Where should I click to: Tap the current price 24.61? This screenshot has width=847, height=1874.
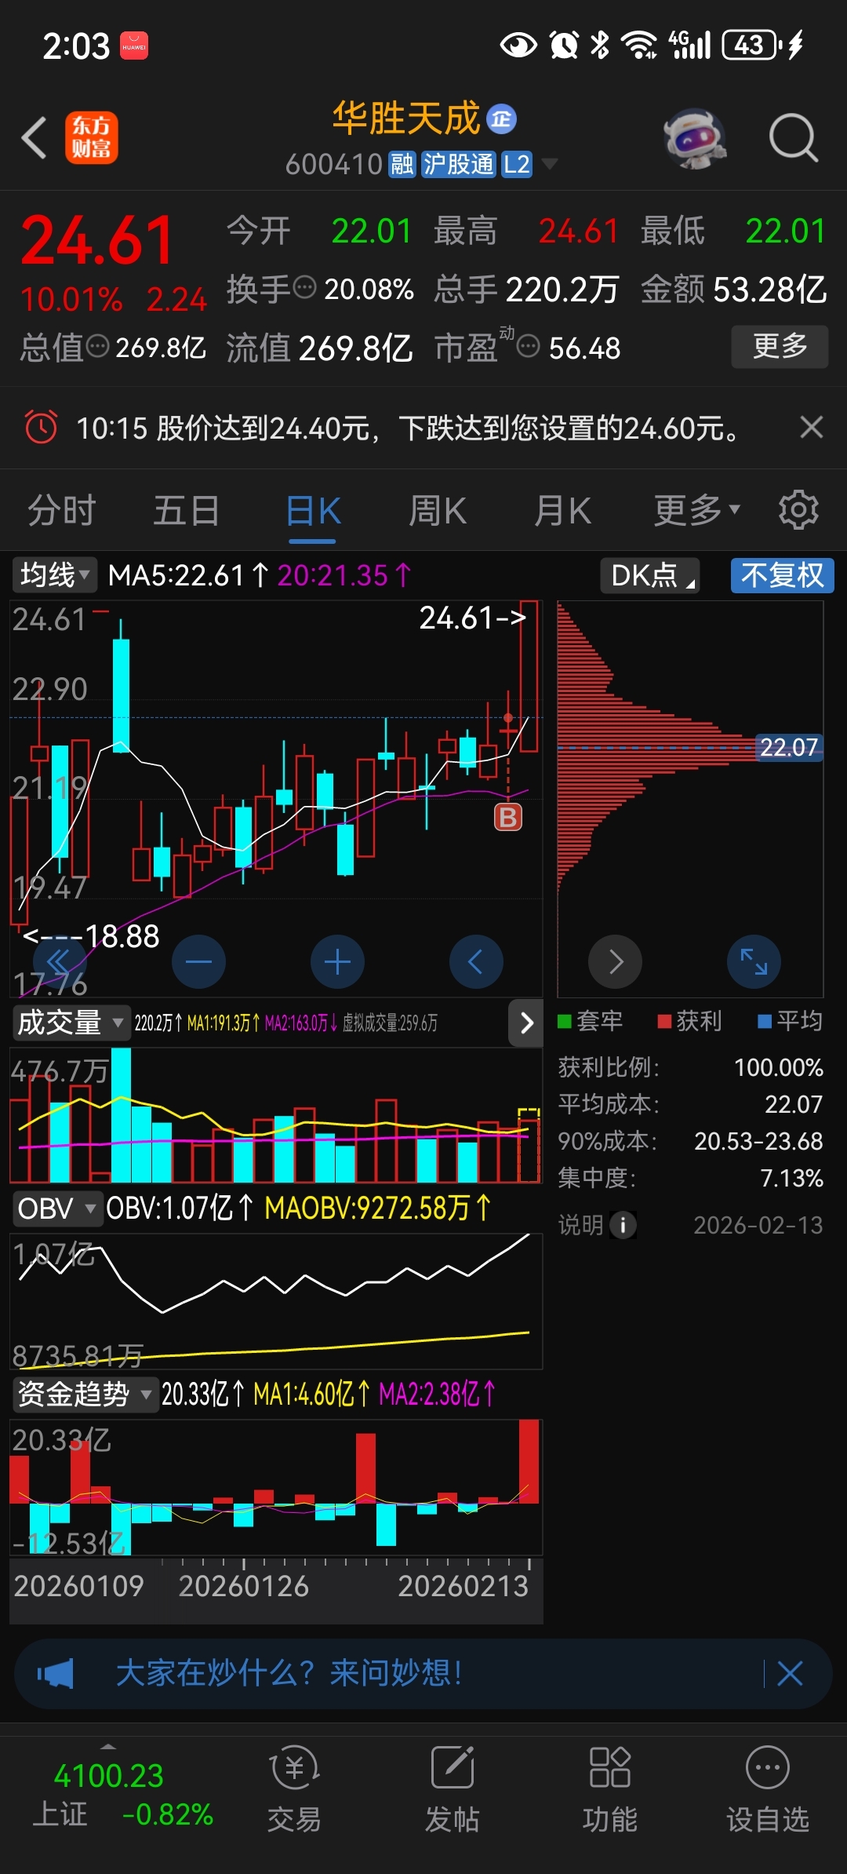point(96,240)
